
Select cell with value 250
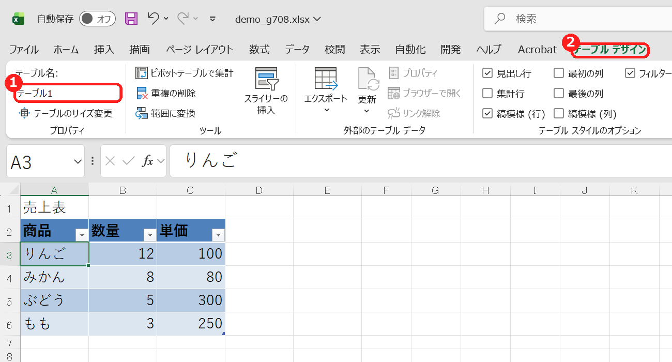click(x=191, y=324)
